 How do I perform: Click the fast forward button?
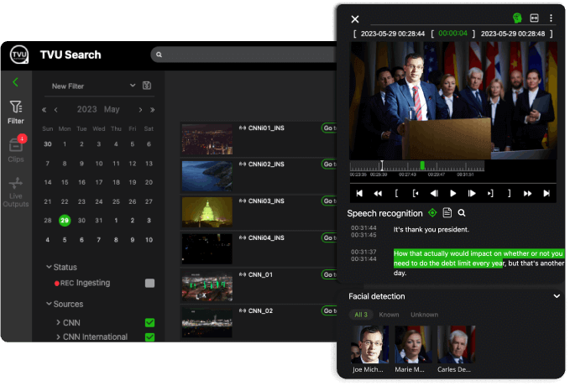[527, 193]
